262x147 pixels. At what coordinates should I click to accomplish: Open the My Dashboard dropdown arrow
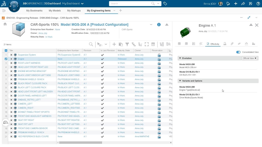click(x=82, y=4)
